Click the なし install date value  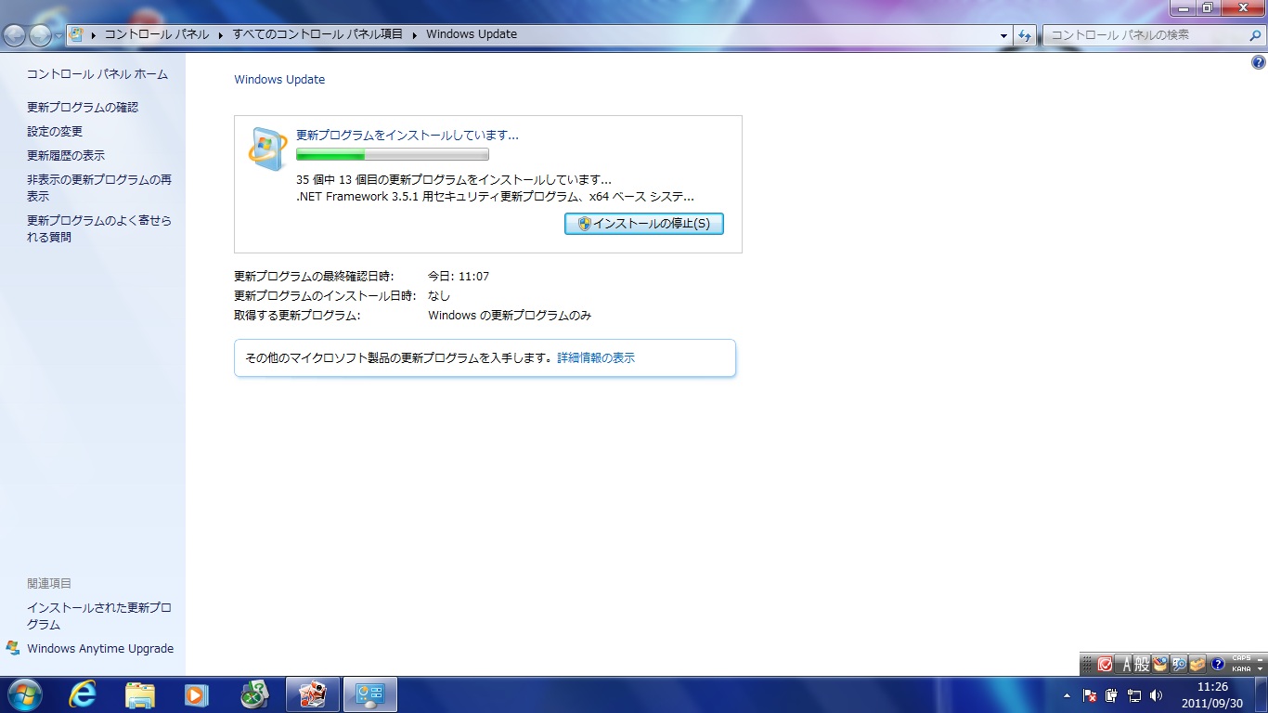click(x=439, y=296)
